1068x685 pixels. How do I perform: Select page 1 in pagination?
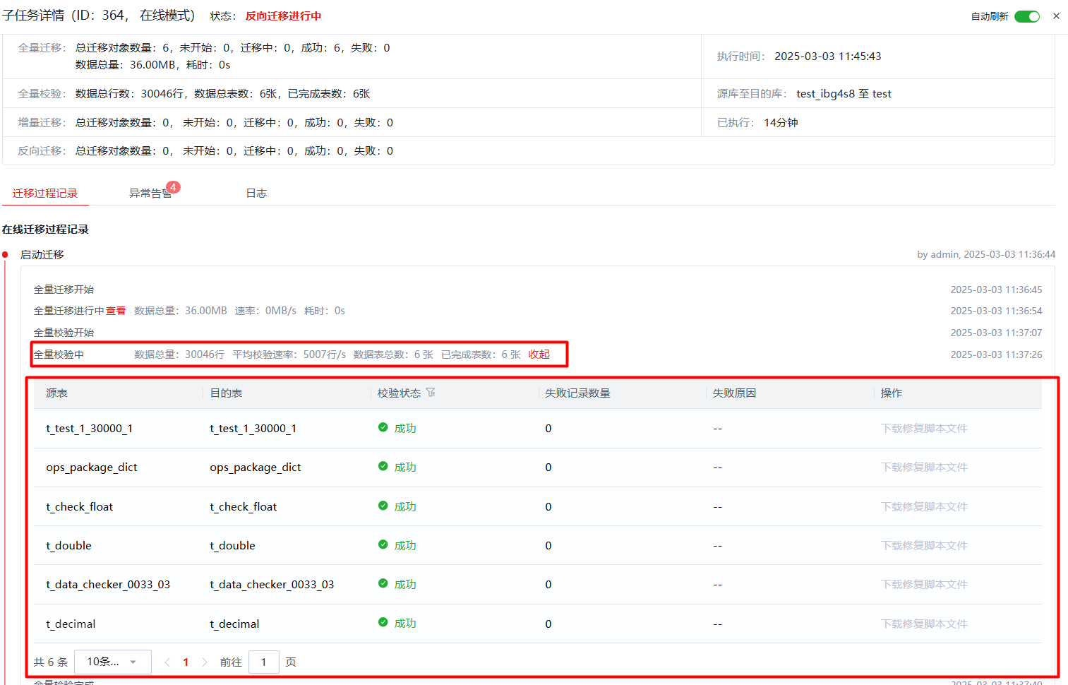tap(186, 662)
